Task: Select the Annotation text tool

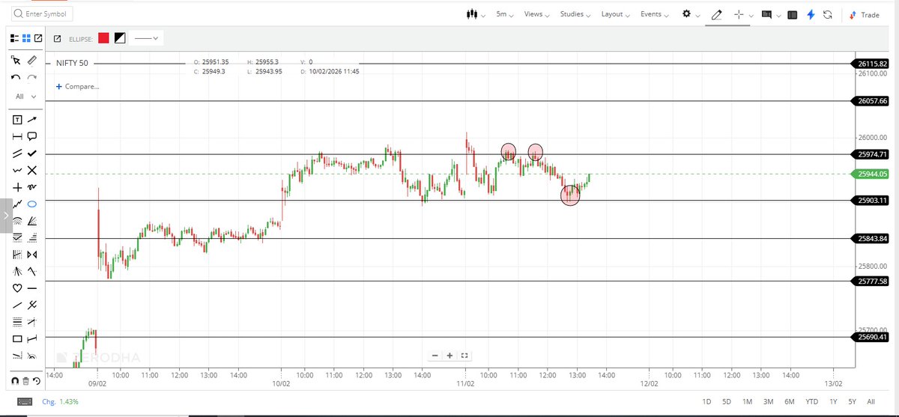Action: 18,119
